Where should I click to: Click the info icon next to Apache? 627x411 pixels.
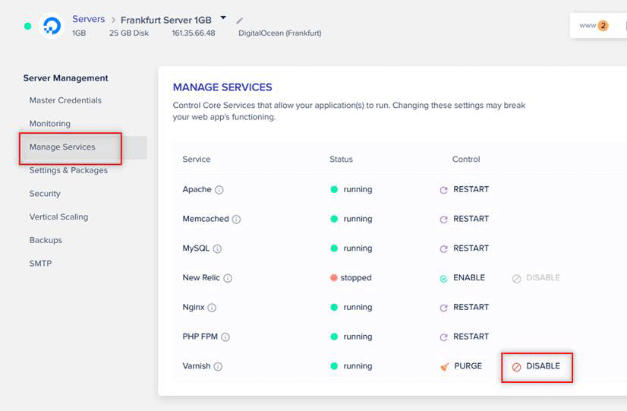pyautogui.click(x=219, y=190)
